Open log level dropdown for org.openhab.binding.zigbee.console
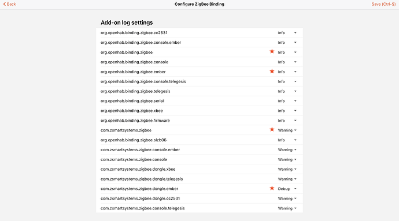Screen dimensions: 399x221 tap(287, 62)
